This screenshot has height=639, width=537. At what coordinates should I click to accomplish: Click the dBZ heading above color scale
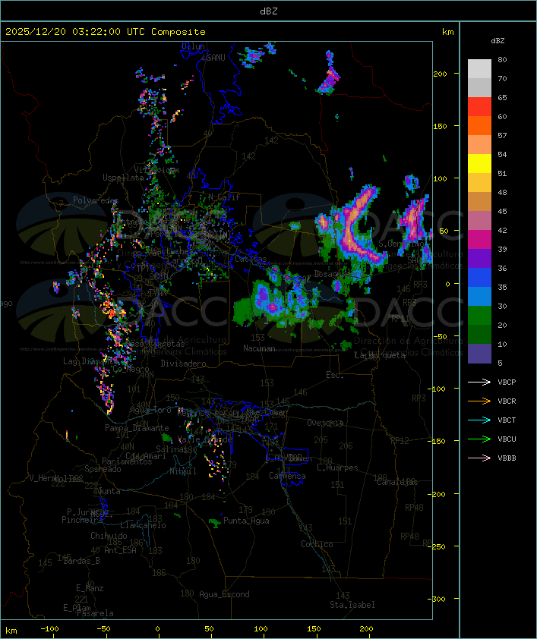point(498,41)
